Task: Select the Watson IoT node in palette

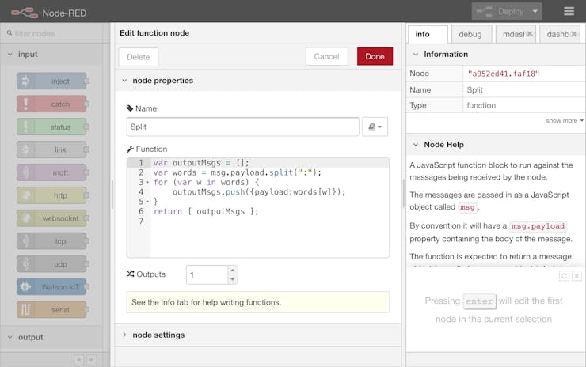Action: [51, 287]
